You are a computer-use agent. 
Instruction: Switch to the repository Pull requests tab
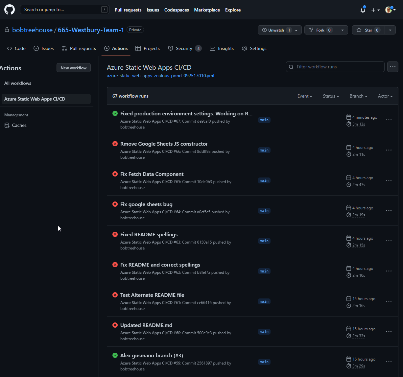(x=79, y=48)
